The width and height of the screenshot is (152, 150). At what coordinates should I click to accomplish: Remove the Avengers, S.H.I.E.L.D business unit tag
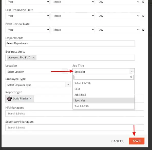(34, 58)
